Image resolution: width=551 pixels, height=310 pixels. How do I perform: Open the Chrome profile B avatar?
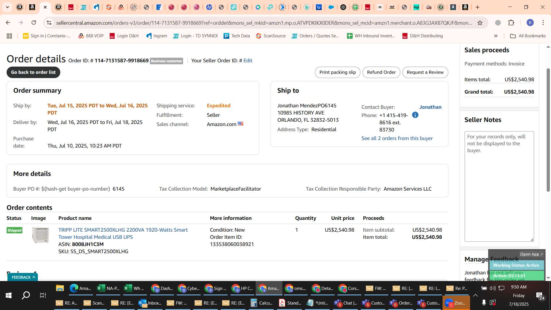tap(530, 23)
